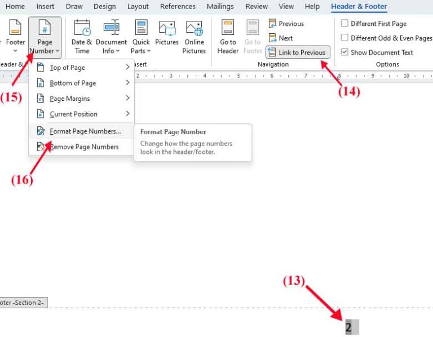Click the Format Page Numbers icon
433x337 pixels.
[x=41, y=131]
